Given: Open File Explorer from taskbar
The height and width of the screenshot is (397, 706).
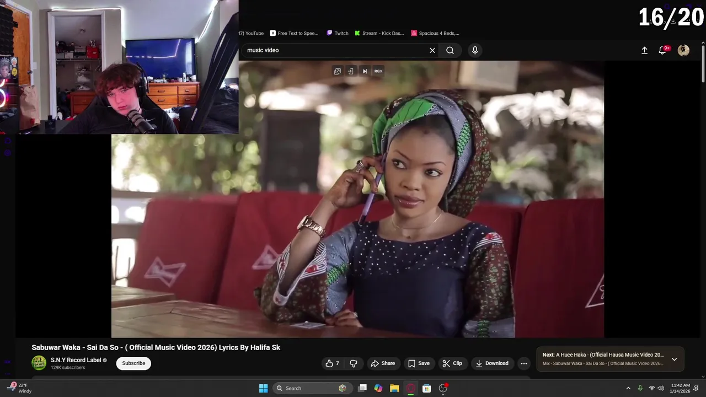Looking at the screenshot, I should point(394,388).
